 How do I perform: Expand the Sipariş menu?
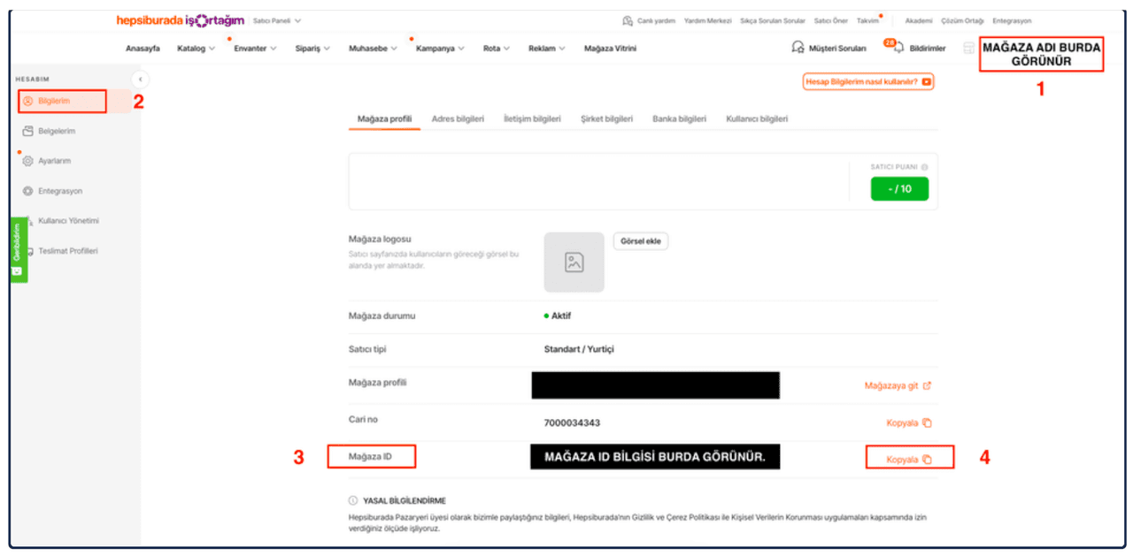click(x=312, y=49)
